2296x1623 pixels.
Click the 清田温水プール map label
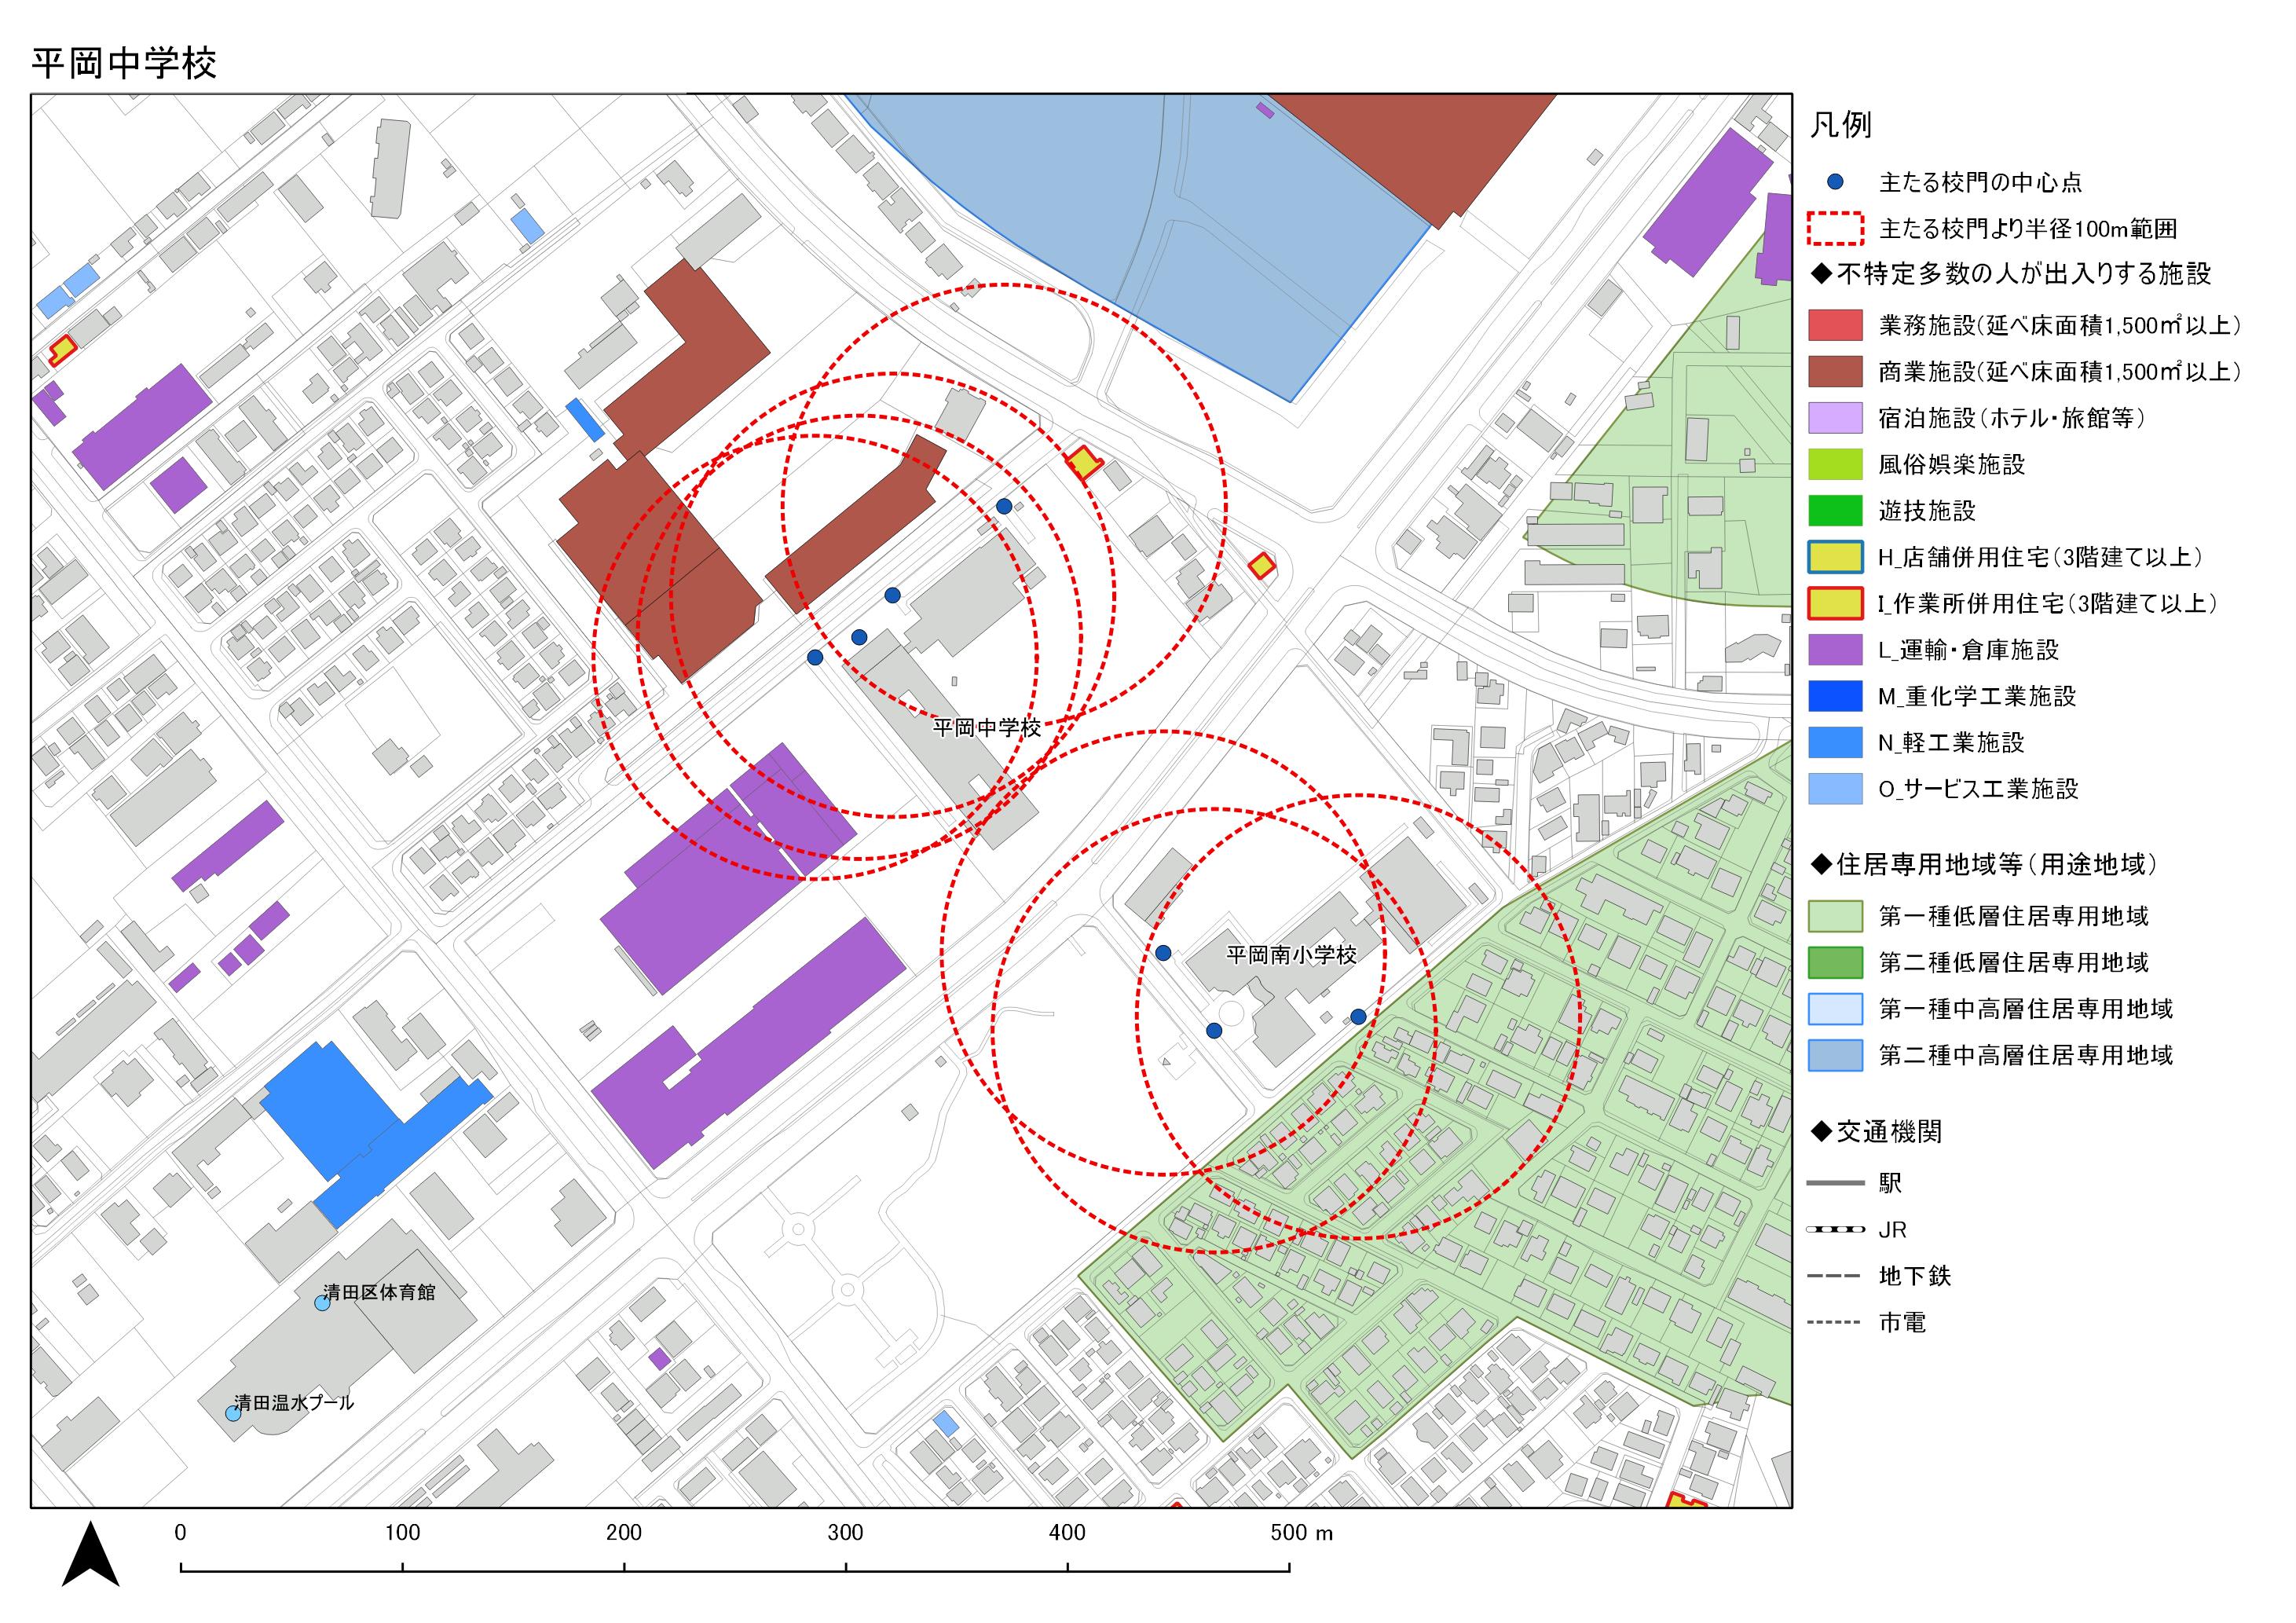tap(294, 1403)
